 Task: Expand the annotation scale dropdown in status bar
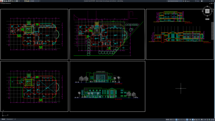pos(200,120)
